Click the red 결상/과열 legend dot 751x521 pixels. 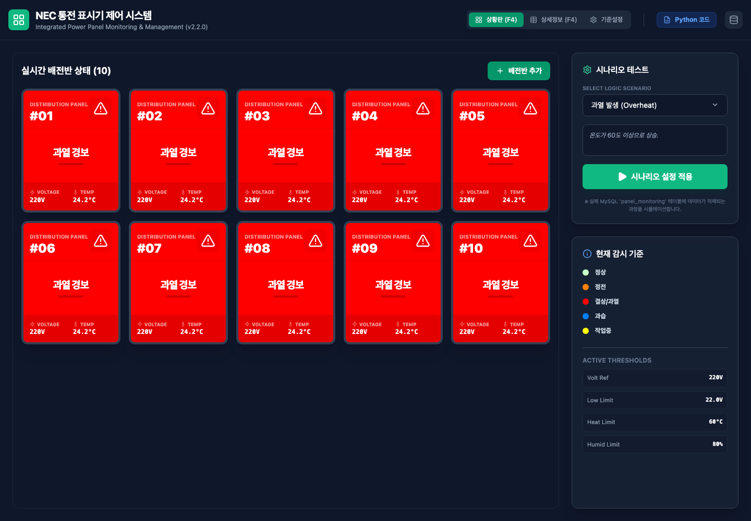coord(586,302)
